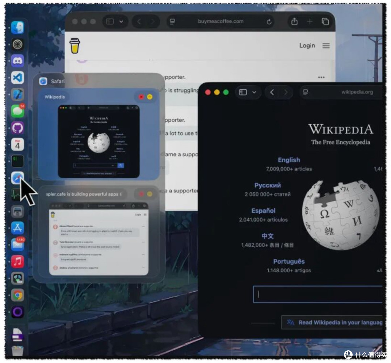The width and height of the screenshot is (391, 363).
Task: Open Finder from the dock
Action: 17,28
